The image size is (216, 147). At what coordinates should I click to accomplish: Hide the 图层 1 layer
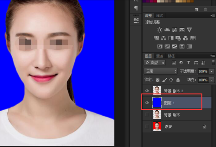pyautogui.click(x=147, y=103)
